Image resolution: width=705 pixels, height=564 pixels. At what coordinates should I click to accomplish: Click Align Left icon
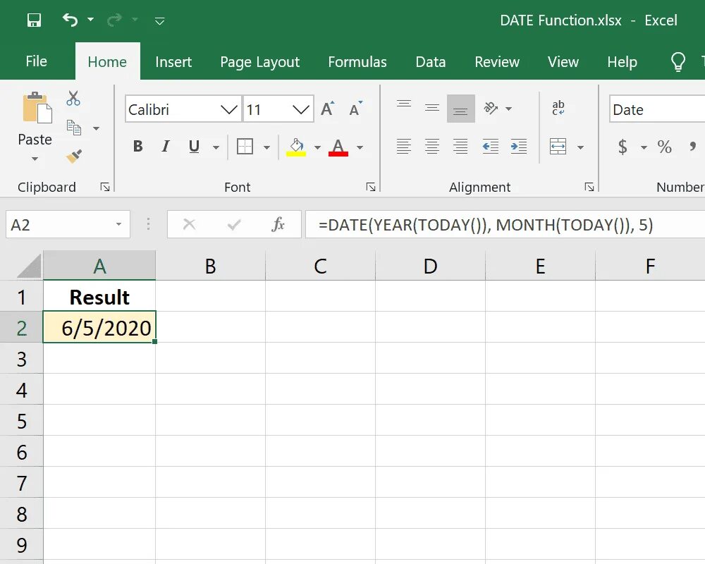(404, 147)
